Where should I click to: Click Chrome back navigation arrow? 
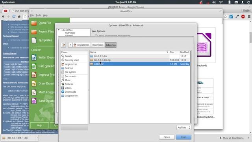[x=3, y=17]
